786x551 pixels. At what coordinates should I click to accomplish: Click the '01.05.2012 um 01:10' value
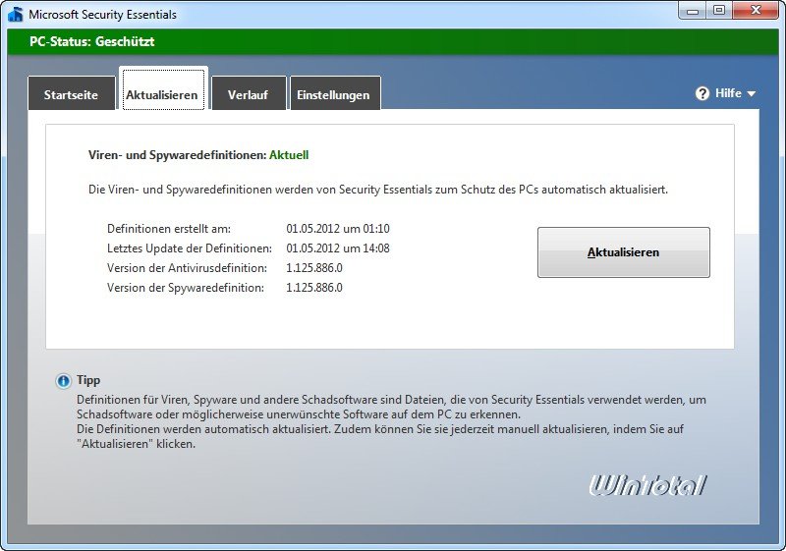[x=338, y=229]
